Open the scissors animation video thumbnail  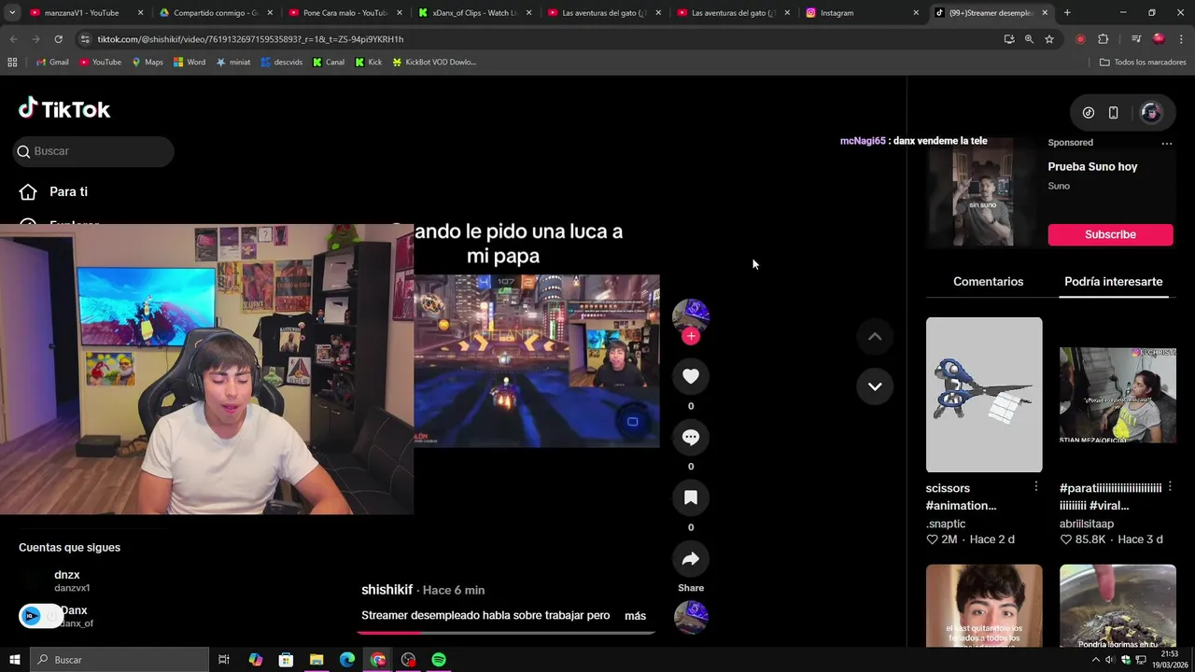click(x=984, y=395)
